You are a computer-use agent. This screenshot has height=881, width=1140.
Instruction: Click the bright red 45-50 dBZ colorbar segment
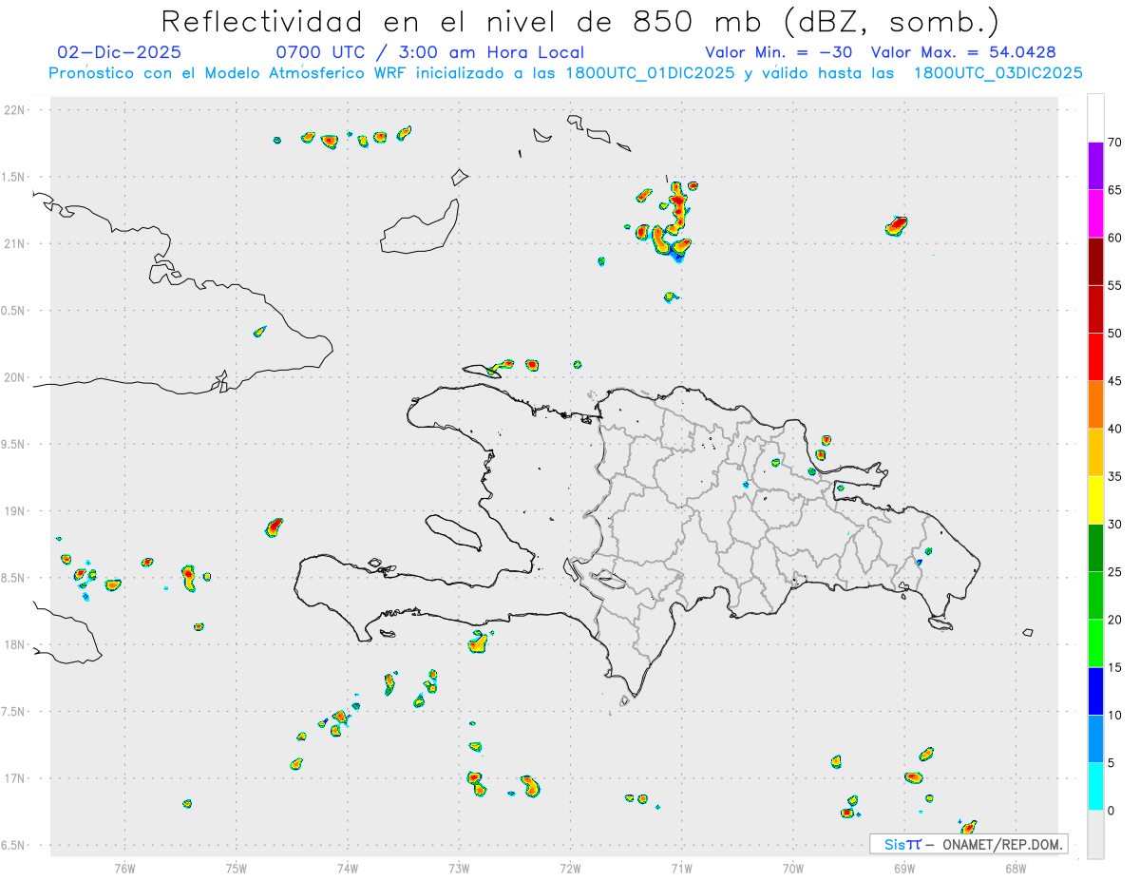tap(1096, 357)
